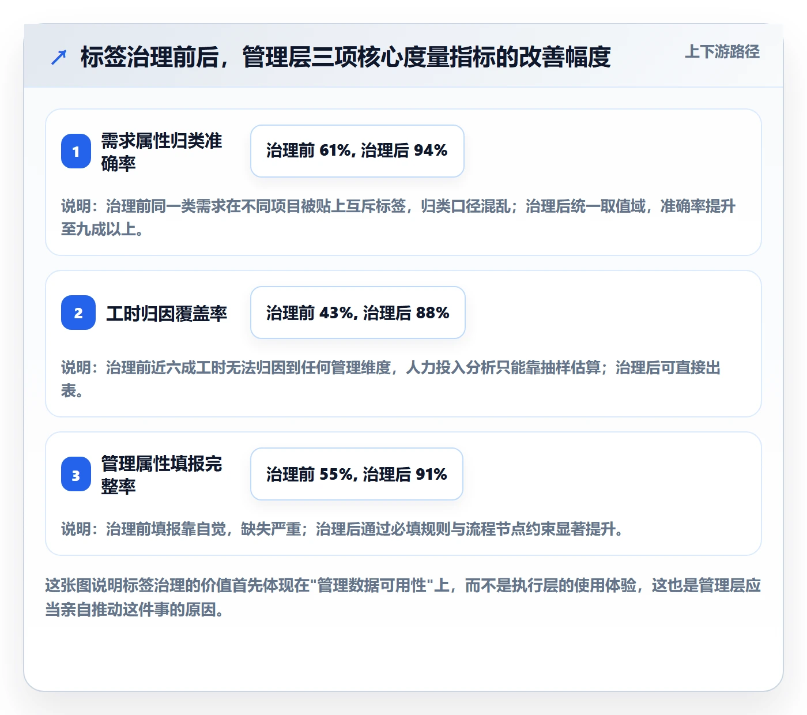The width and height of the screenshot is (807, 715).
Task: Click the note starting 治理前同一类需求
Action: click(398, 217)
